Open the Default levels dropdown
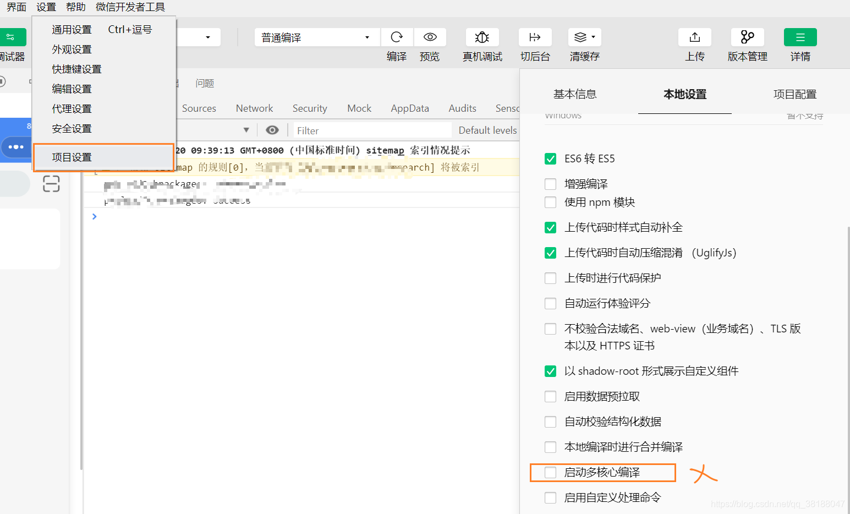Image resolution: width=850 pixels, height=514 pixels. pos(487,130)
